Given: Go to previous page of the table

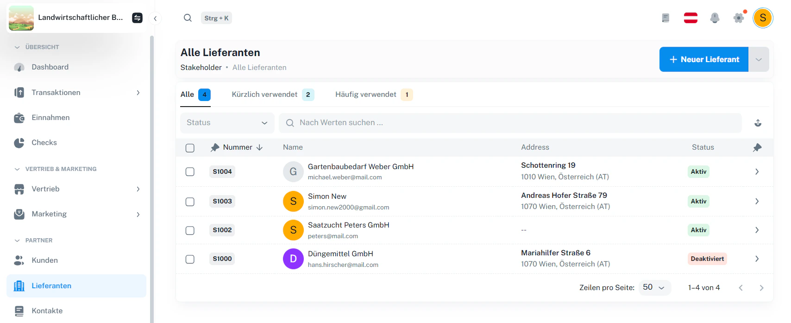Looking at the screenshot, I should click(741, 288).
